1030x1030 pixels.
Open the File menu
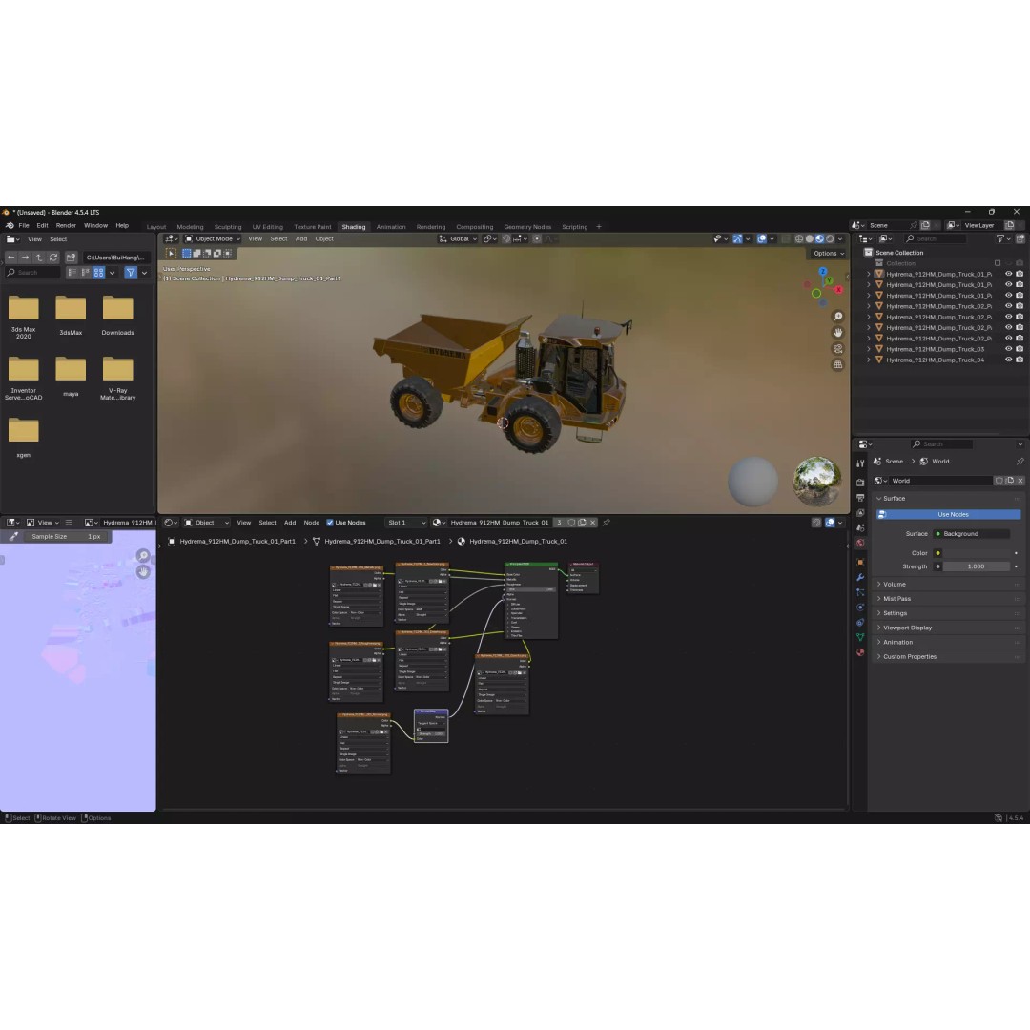(24, 225)
